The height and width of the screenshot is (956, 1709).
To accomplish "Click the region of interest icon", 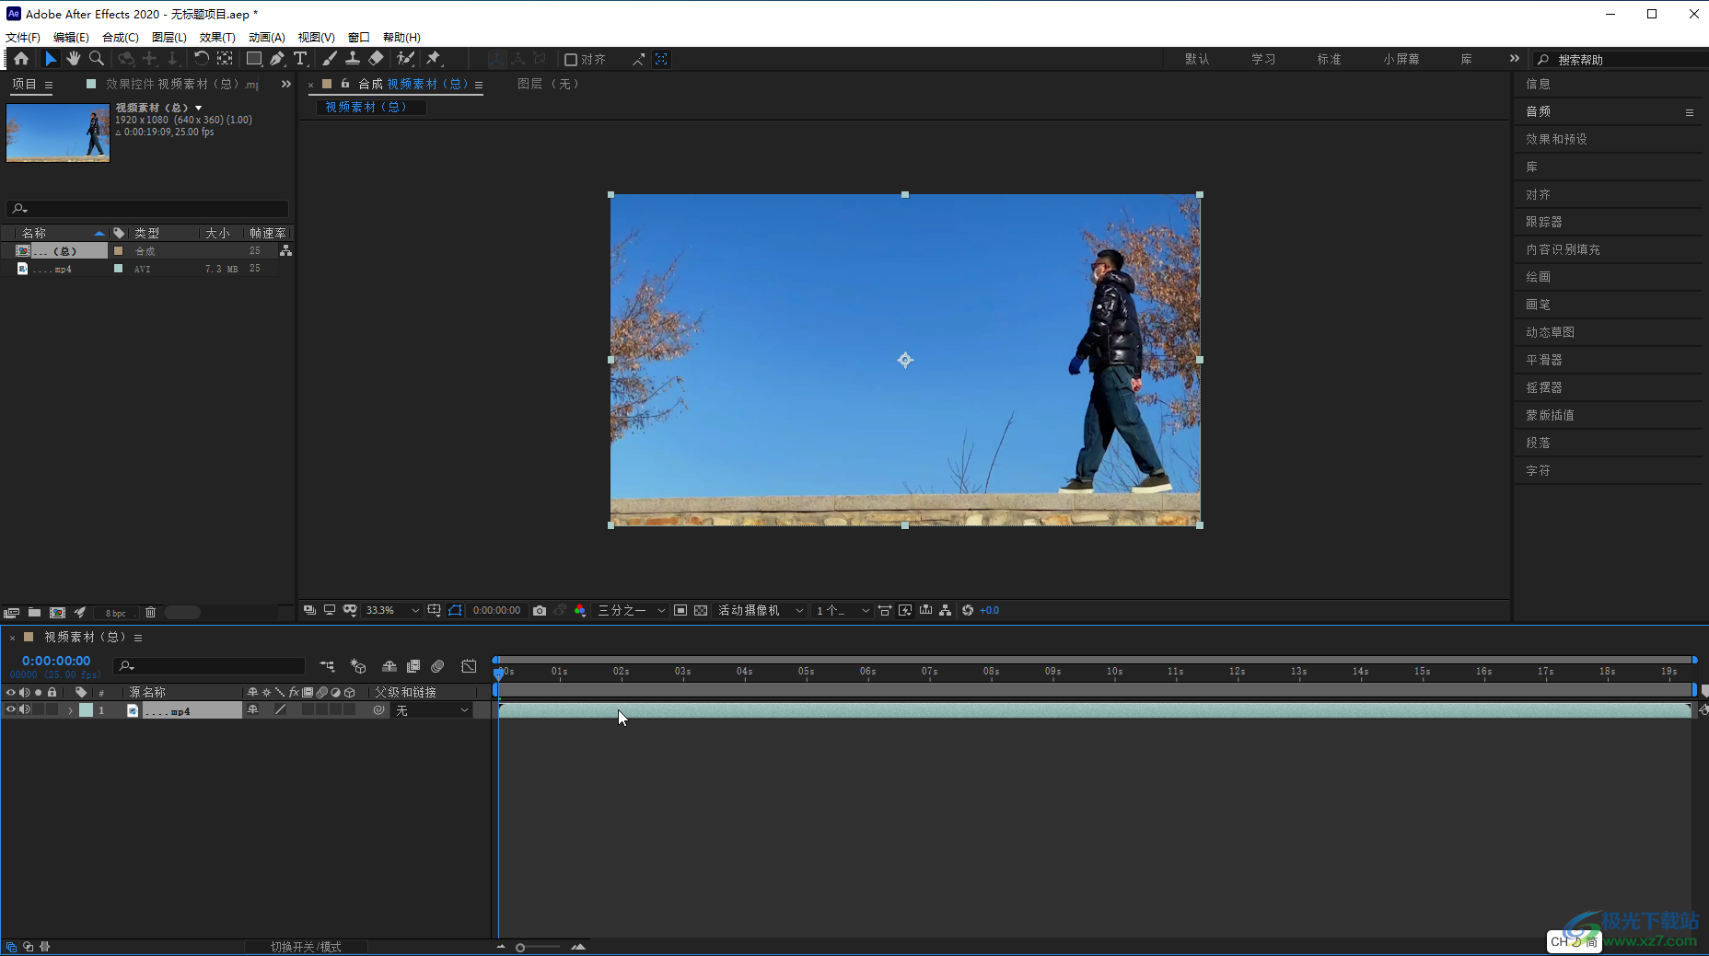I will pyautogui.click(x=680, y=611).
